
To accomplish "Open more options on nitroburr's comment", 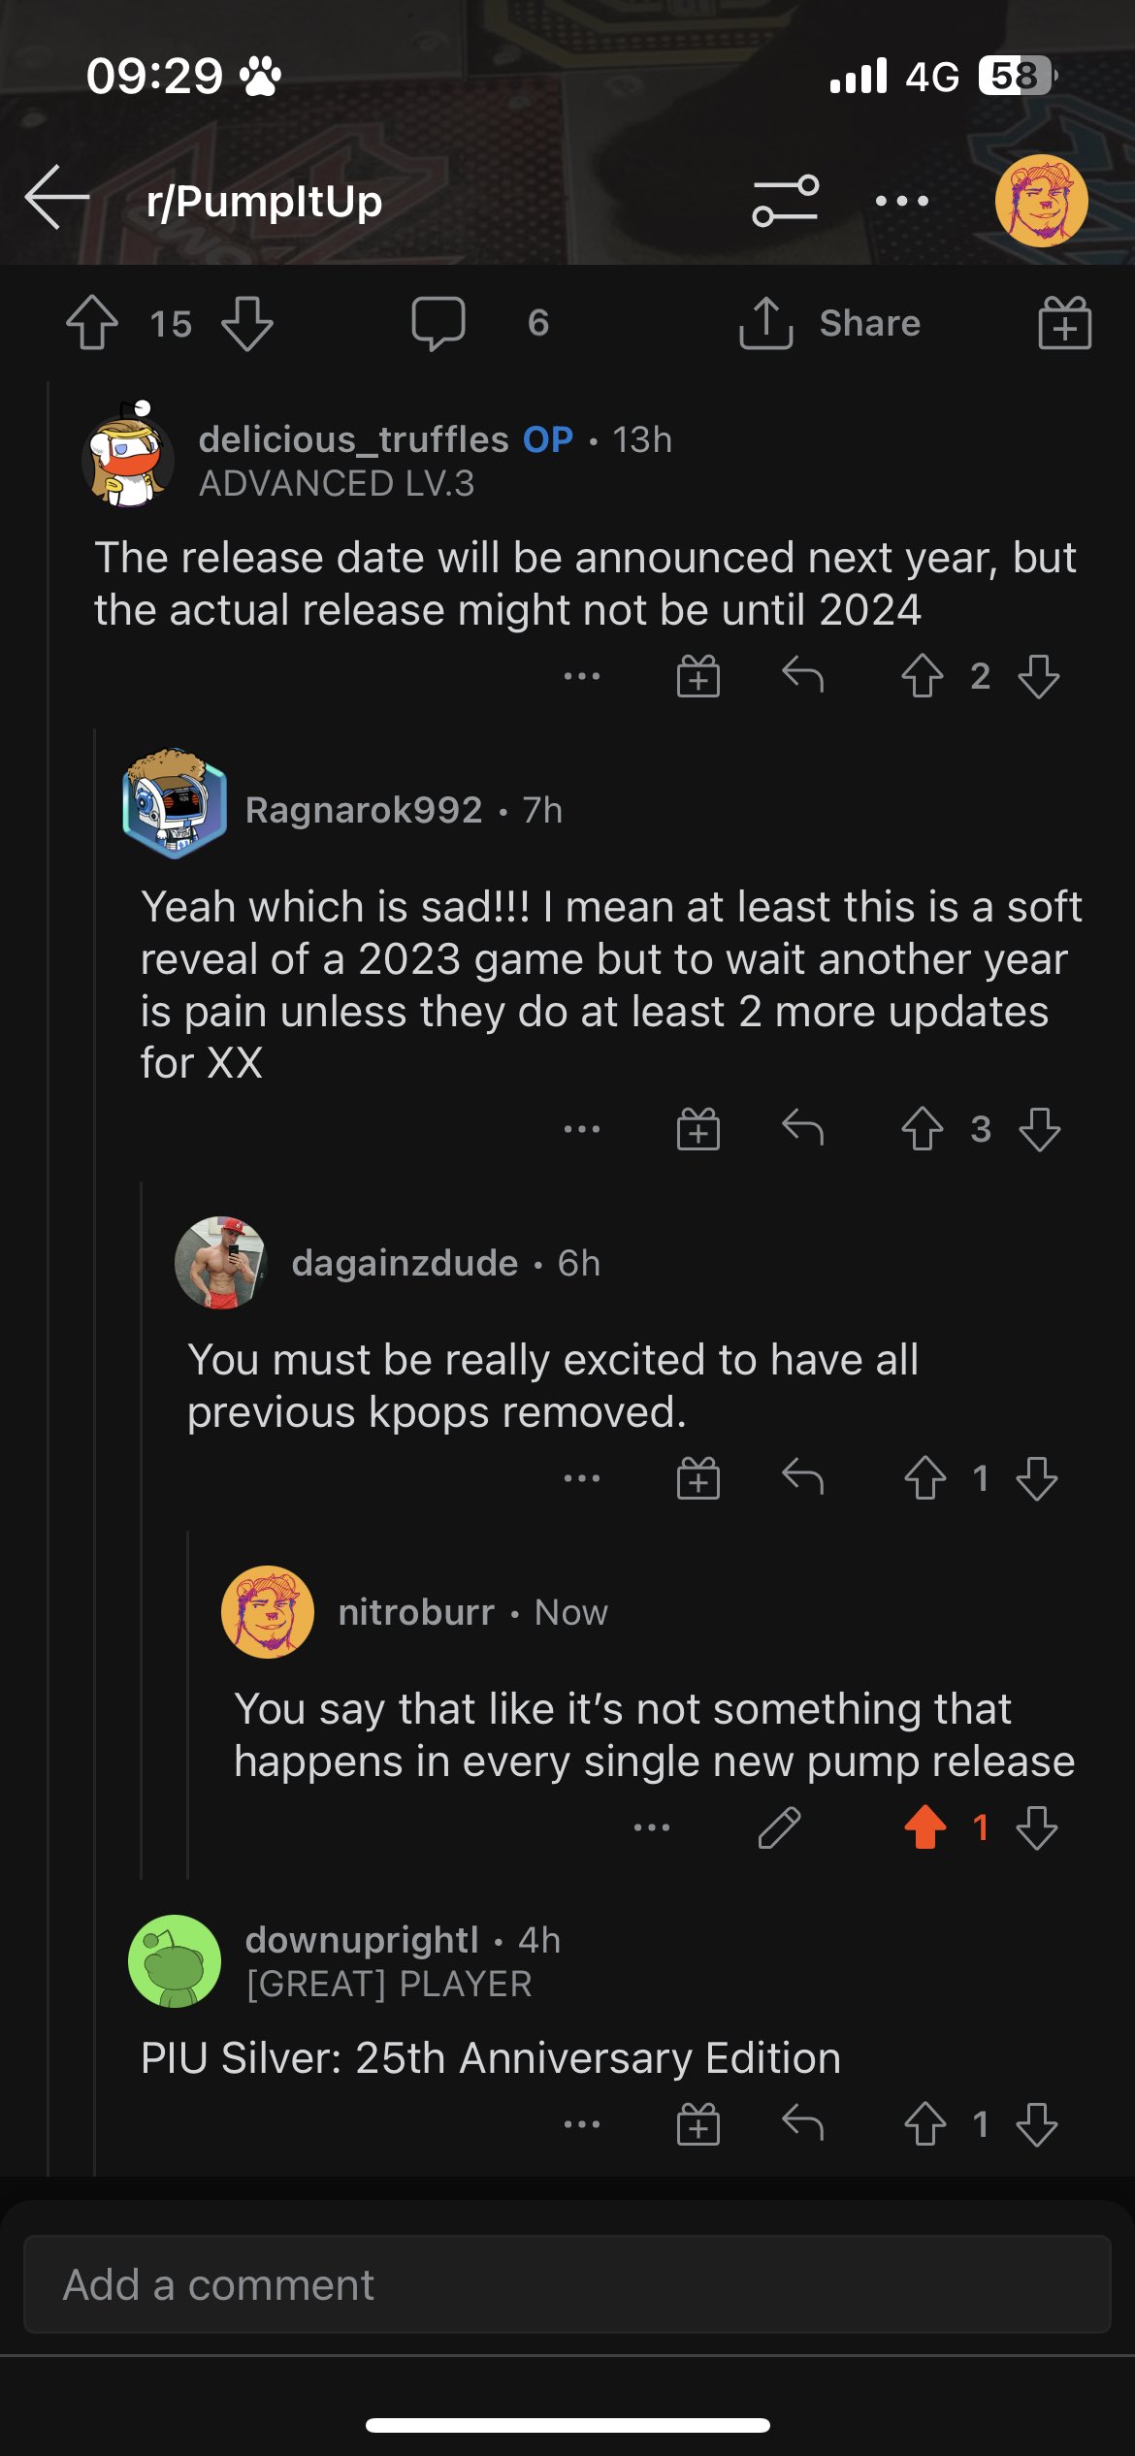I will point(651,1827).
